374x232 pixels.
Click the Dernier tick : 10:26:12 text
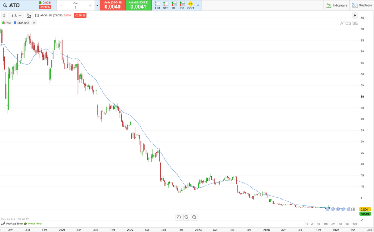(x=15, y=219)
